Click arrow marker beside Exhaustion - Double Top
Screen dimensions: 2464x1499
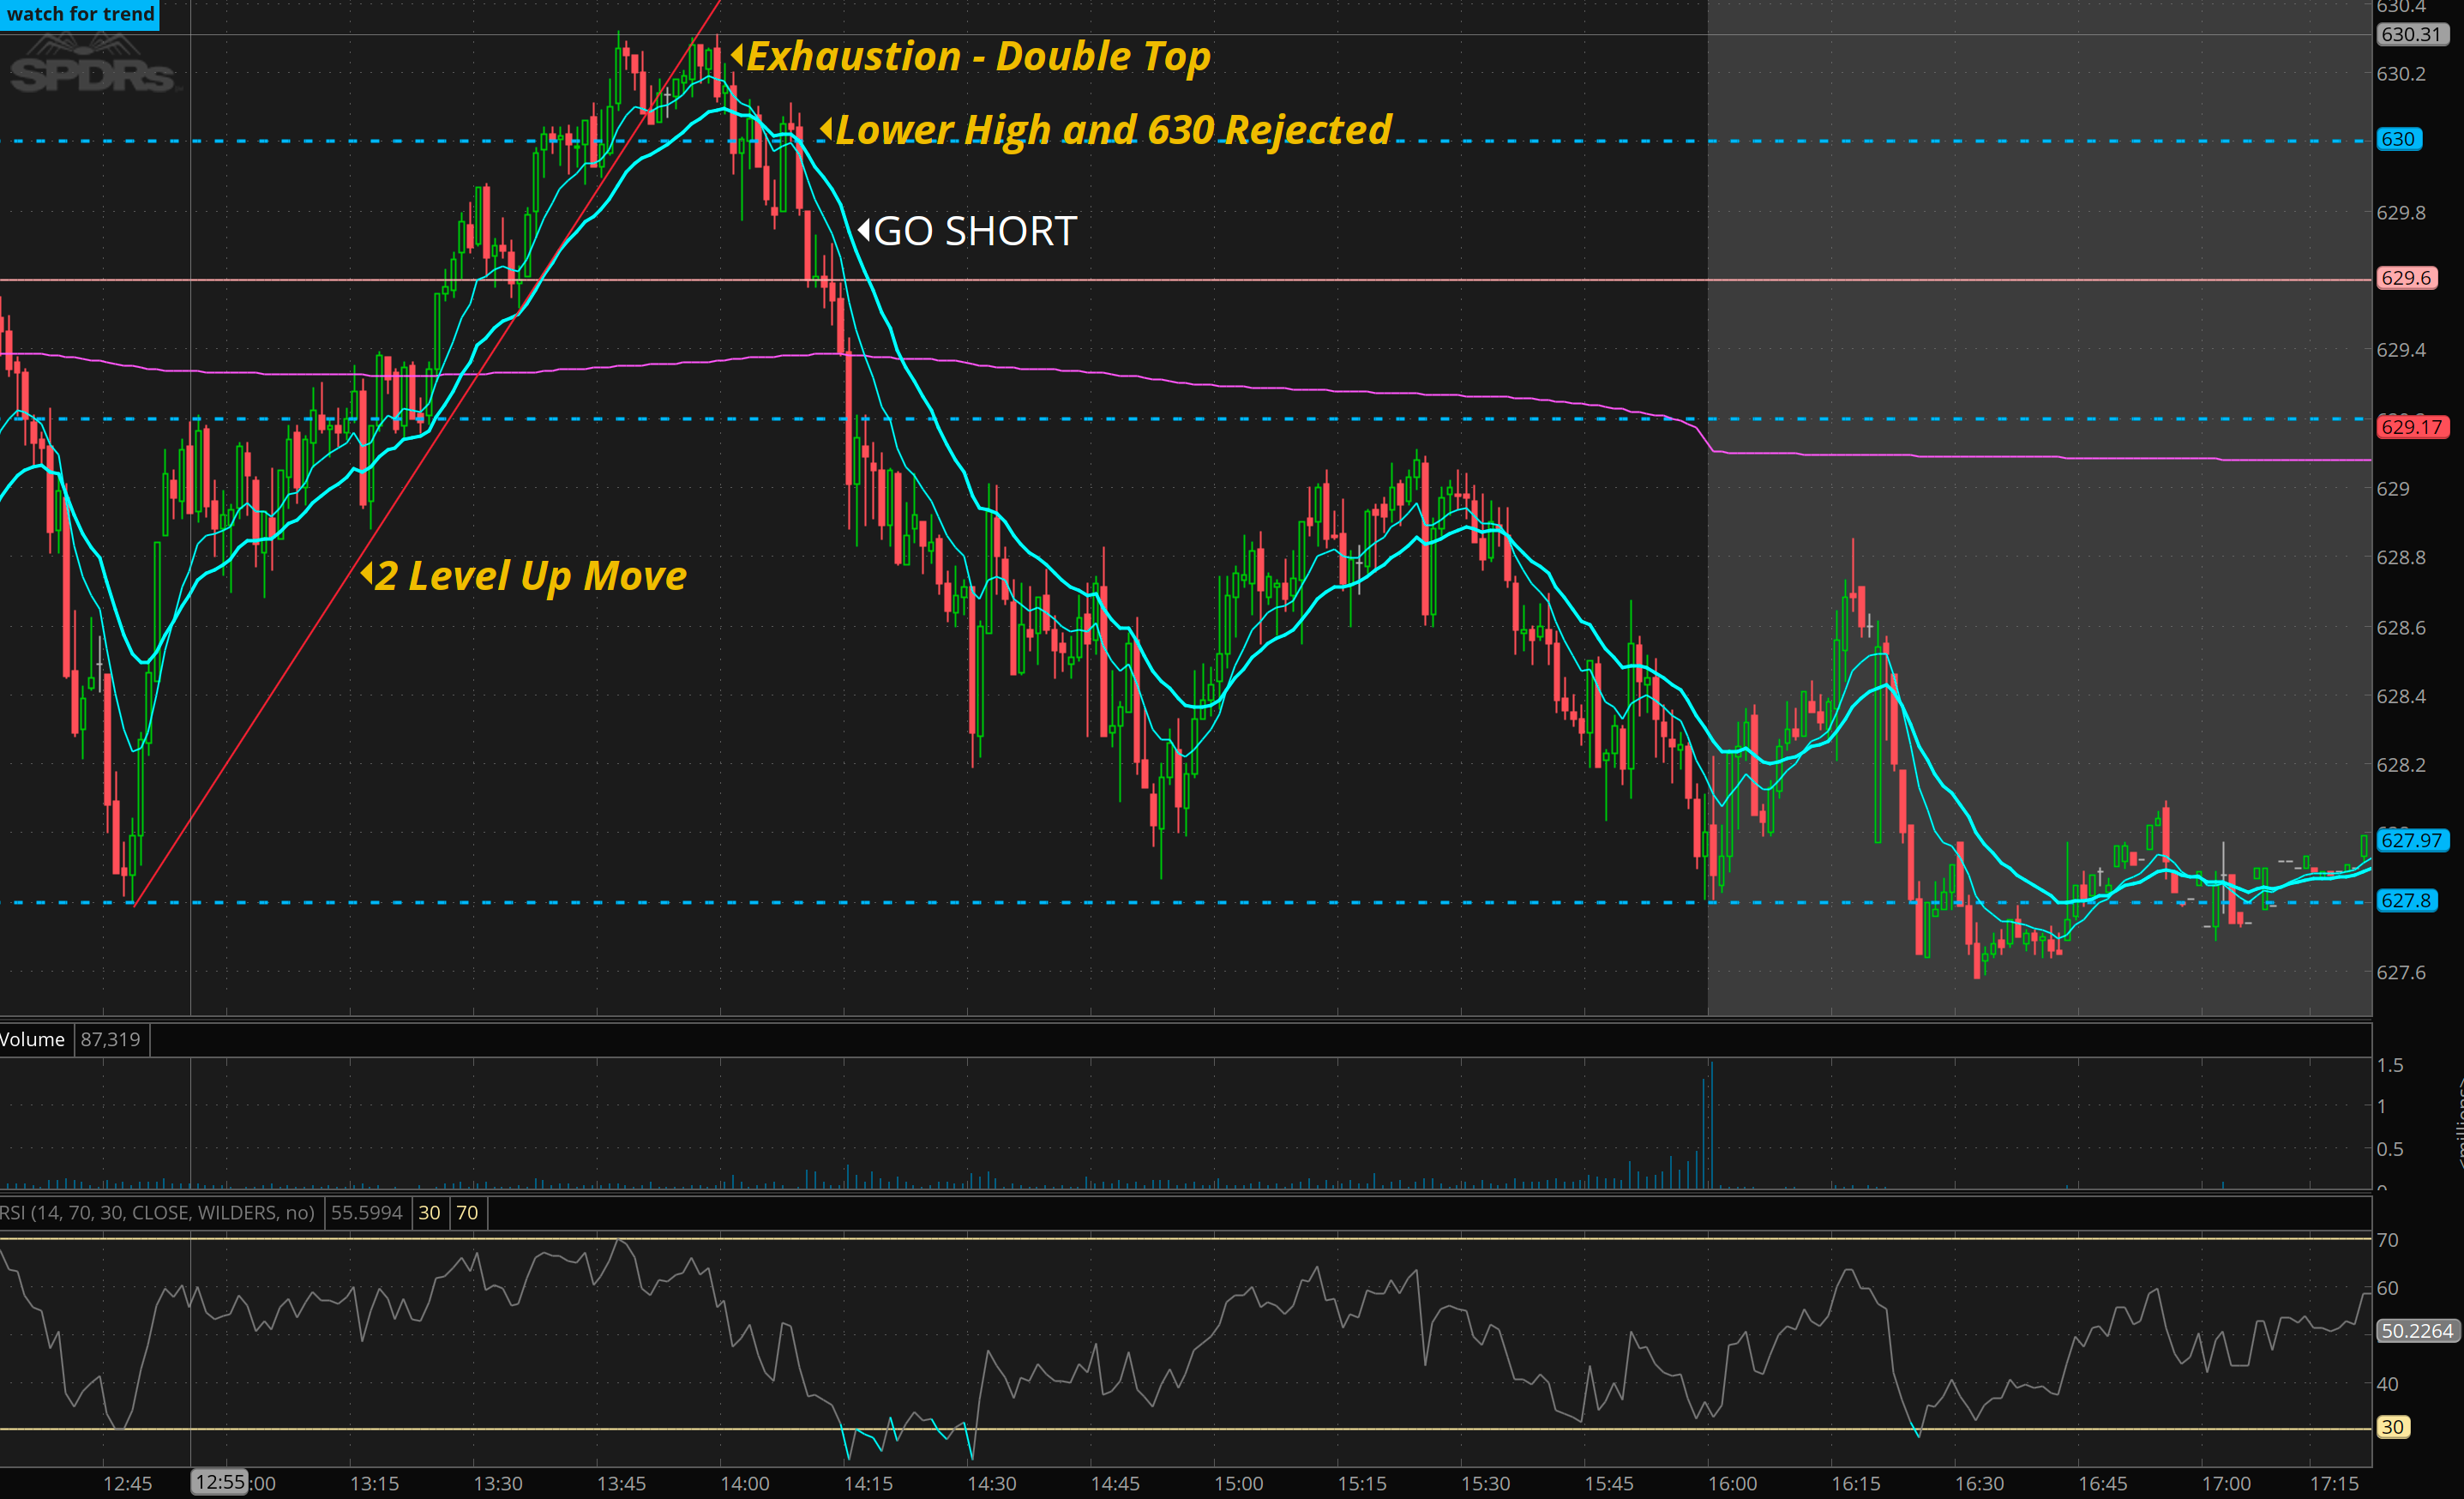tap(737, 55)
